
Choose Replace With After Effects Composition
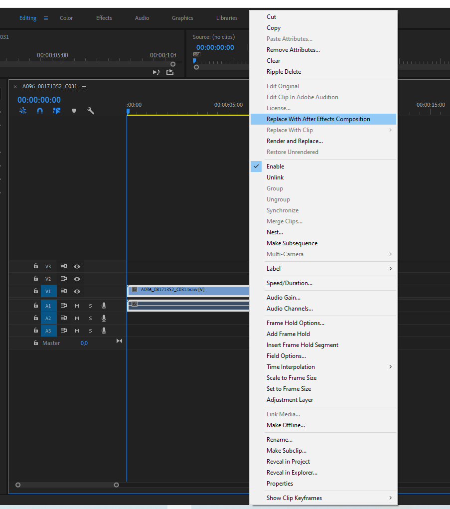(x=318, y=119)
